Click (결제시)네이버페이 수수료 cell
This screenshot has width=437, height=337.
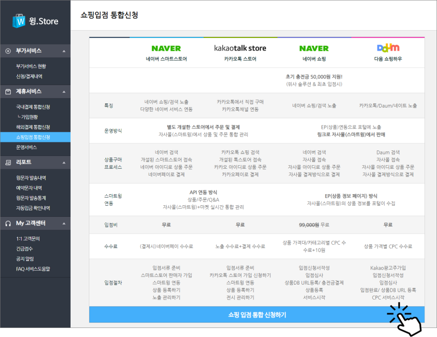coord(166,246)
